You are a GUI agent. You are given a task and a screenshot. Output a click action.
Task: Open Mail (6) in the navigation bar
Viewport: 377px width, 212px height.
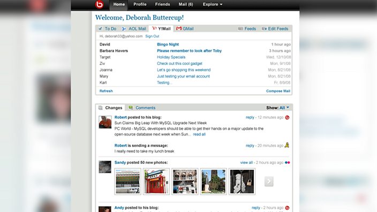[x=186, y=4]
